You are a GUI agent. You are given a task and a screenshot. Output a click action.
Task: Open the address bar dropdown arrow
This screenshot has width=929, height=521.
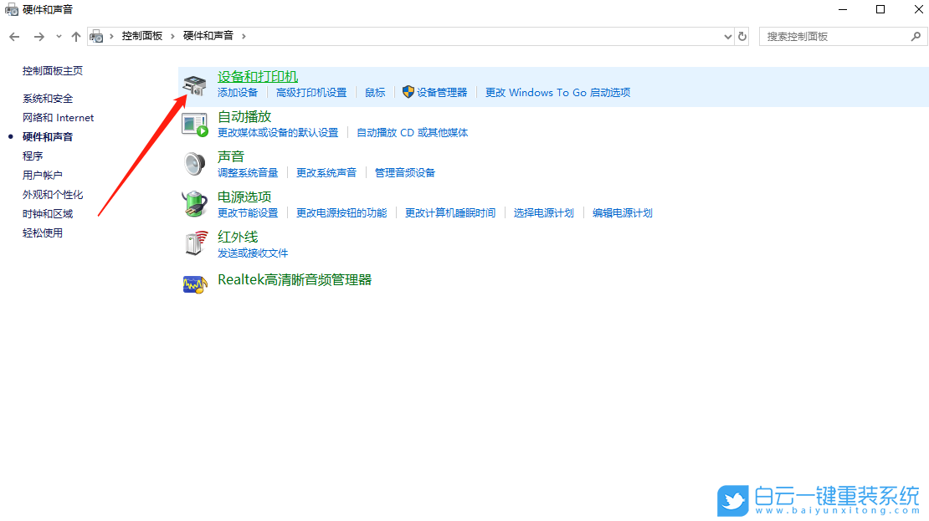(727, 36)
